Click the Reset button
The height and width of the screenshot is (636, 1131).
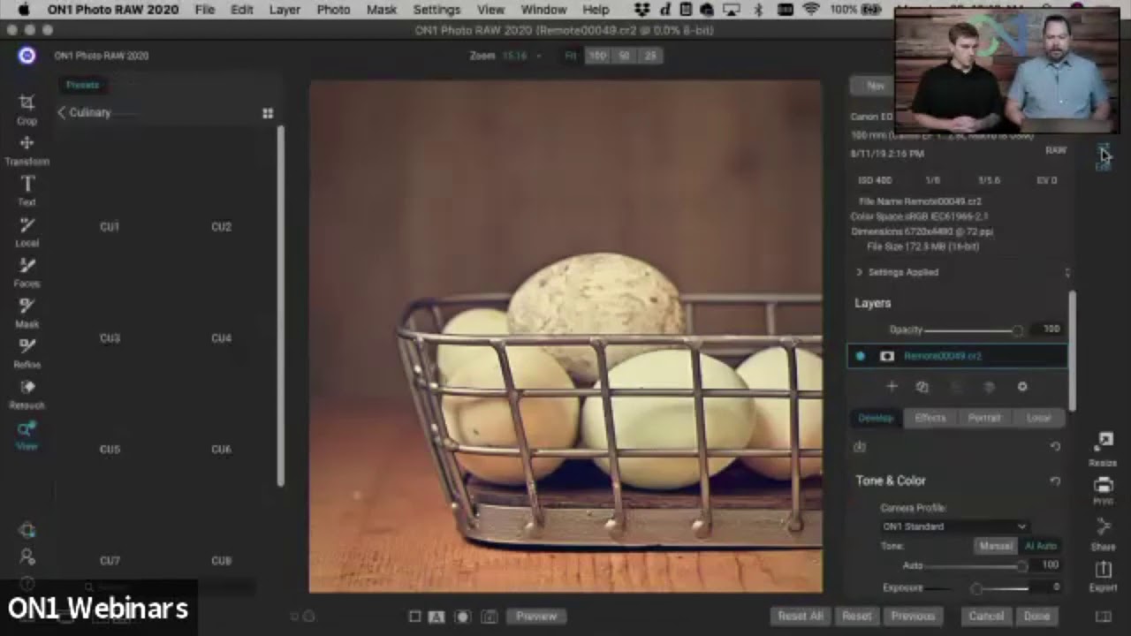[856, 617]
